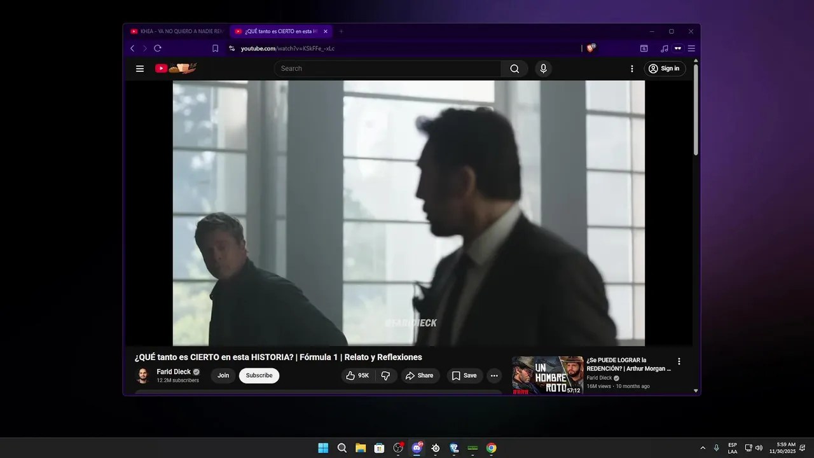Close the '¿QUÉ tanto es CIERTO' tab
The width and height of the screenshot is (814, 458).
[326, 31]
